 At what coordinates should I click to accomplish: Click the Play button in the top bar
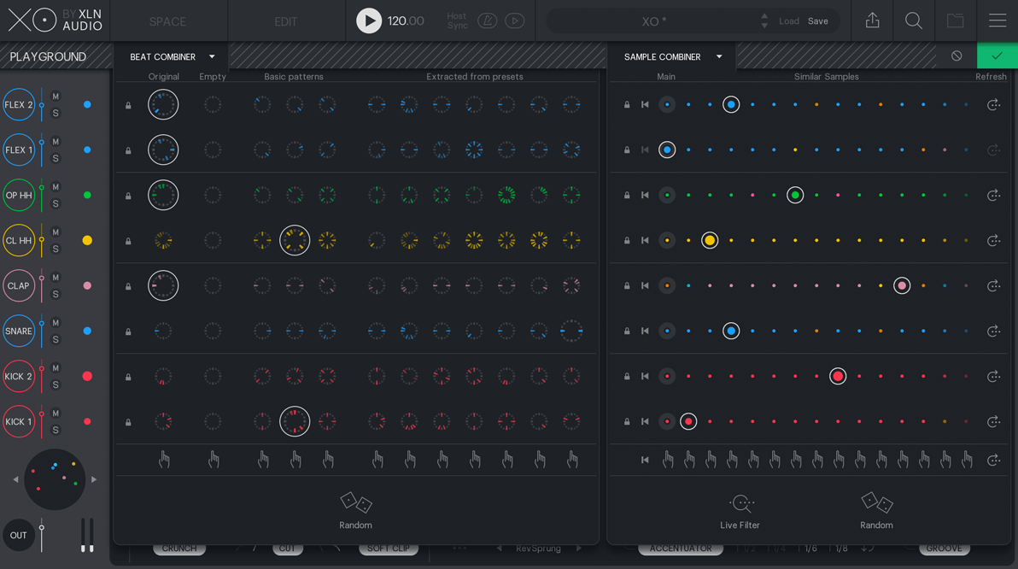click(x=369, y=21)
